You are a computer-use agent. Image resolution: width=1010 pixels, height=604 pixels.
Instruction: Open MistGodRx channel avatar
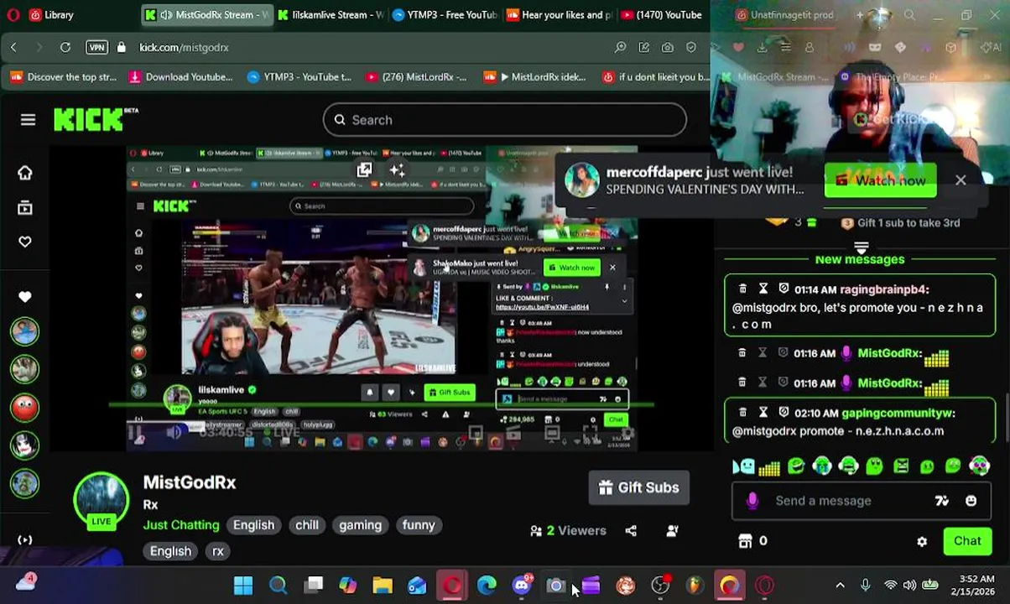tap(101, 501)
